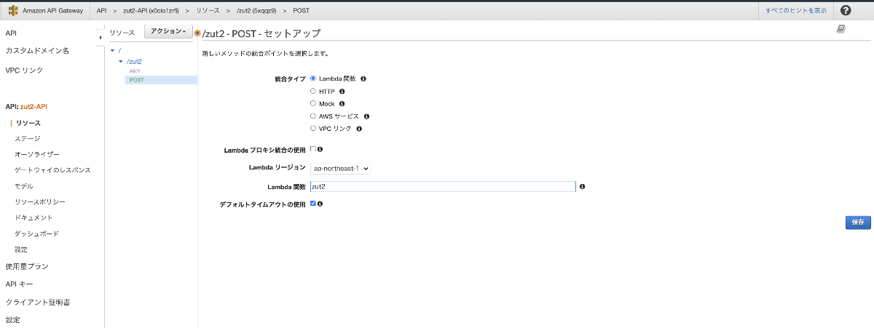Viewport: 874px width, 328px height.
Task: Show info icon next to AWS サービス
Action: coord(366,116)
